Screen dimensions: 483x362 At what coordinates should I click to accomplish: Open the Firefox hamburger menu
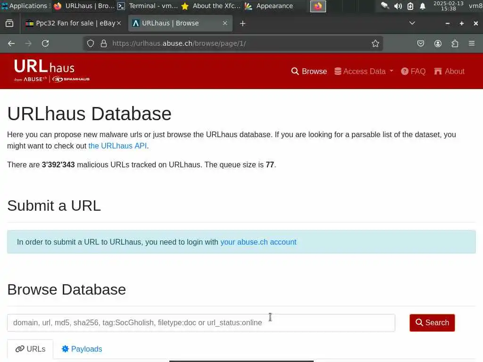click(472, 43)
